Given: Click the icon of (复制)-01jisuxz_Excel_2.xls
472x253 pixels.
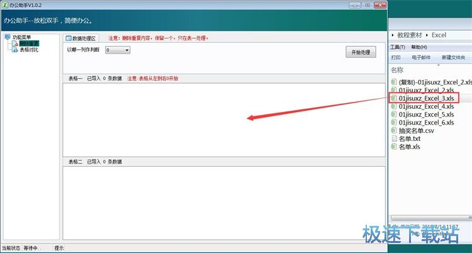Looking at the screenshot, I should click(394, 82).
